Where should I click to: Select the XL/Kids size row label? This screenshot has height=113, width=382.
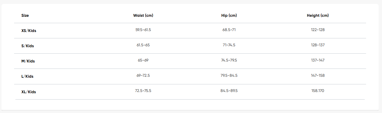point(28,92)
